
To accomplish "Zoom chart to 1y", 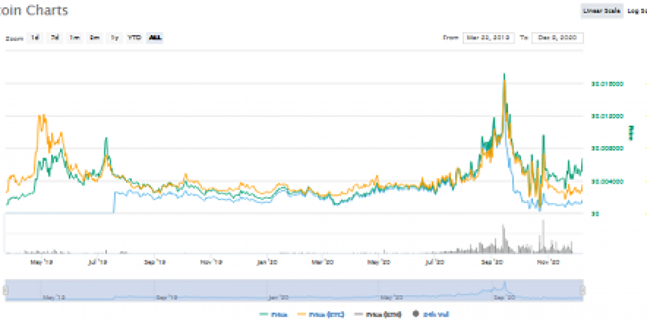I will 115,38.
